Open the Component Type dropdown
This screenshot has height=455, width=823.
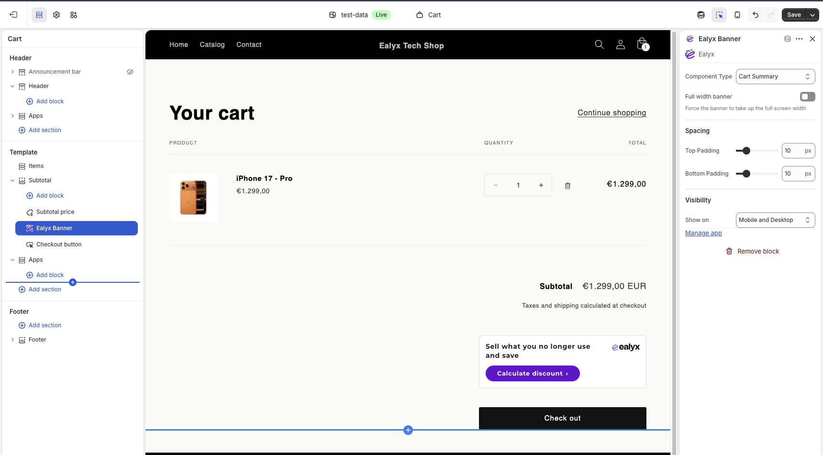[775, 77]
